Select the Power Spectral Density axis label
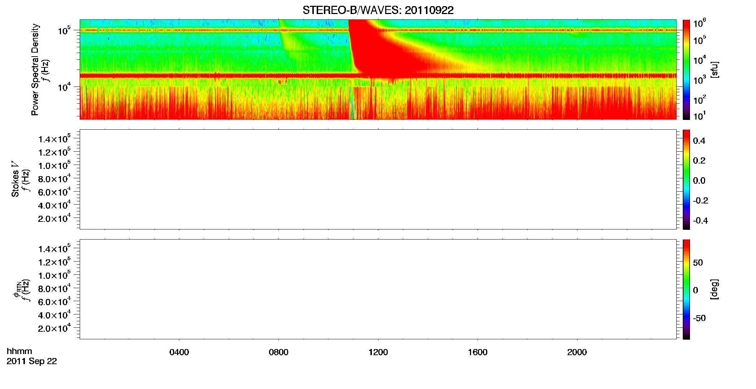 pos(35,70)
